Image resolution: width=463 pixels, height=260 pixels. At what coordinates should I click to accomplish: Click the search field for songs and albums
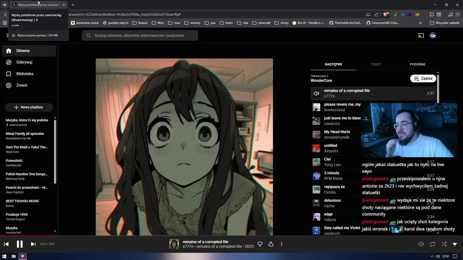click(x=140, y=35)
